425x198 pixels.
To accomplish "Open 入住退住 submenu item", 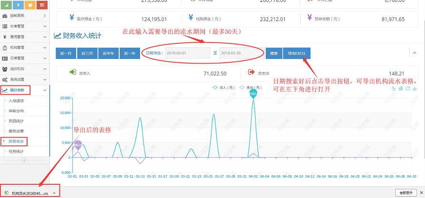I will tap(16, 100).
